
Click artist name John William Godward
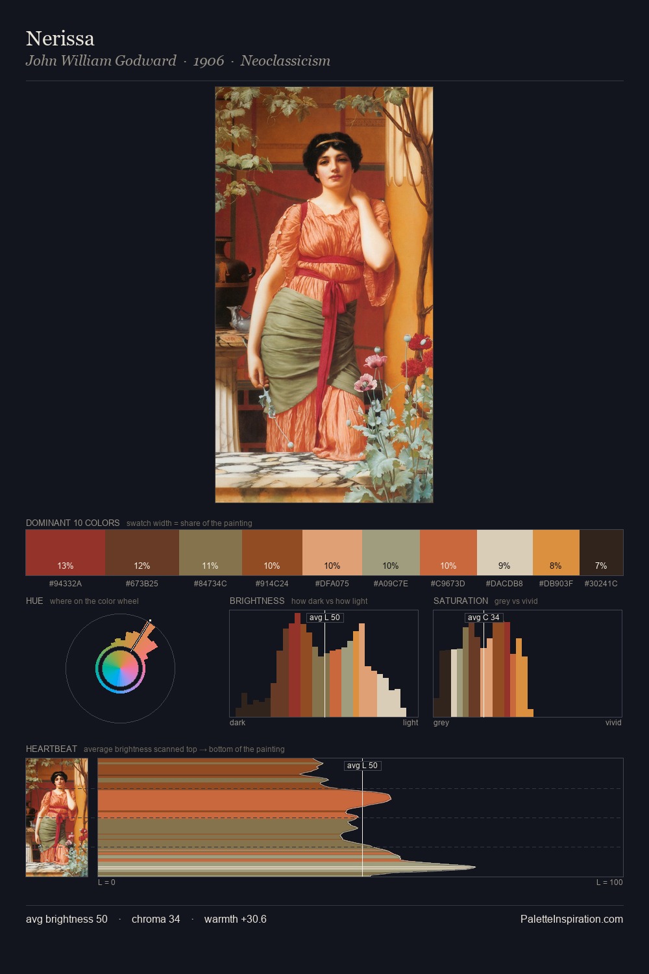[101, 60]
